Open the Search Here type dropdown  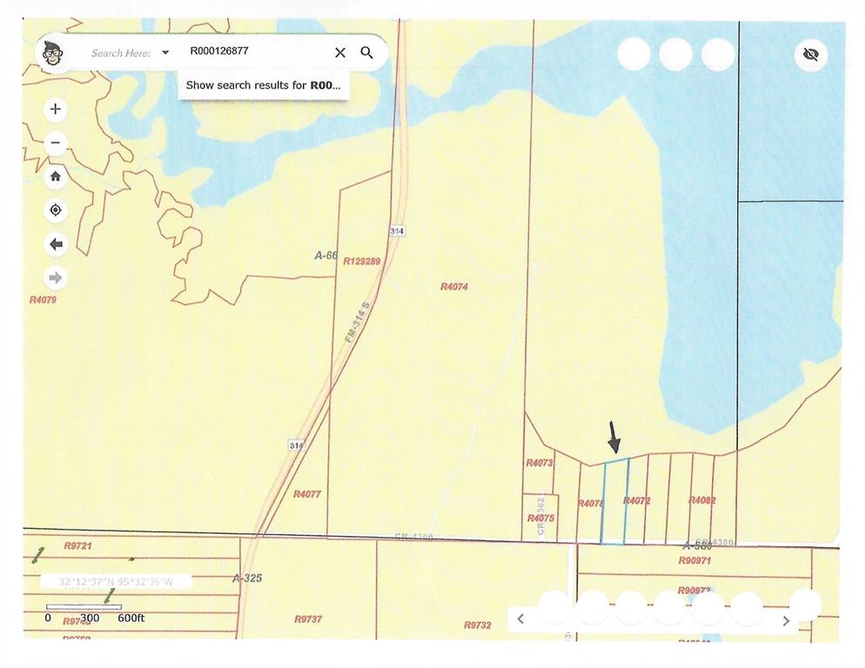[x=165, y=53]
